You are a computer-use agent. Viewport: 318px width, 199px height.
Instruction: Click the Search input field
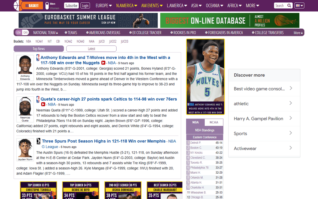pos(280,6)
